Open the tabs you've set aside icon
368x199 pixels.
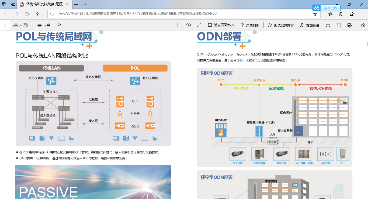click(4, 4)
